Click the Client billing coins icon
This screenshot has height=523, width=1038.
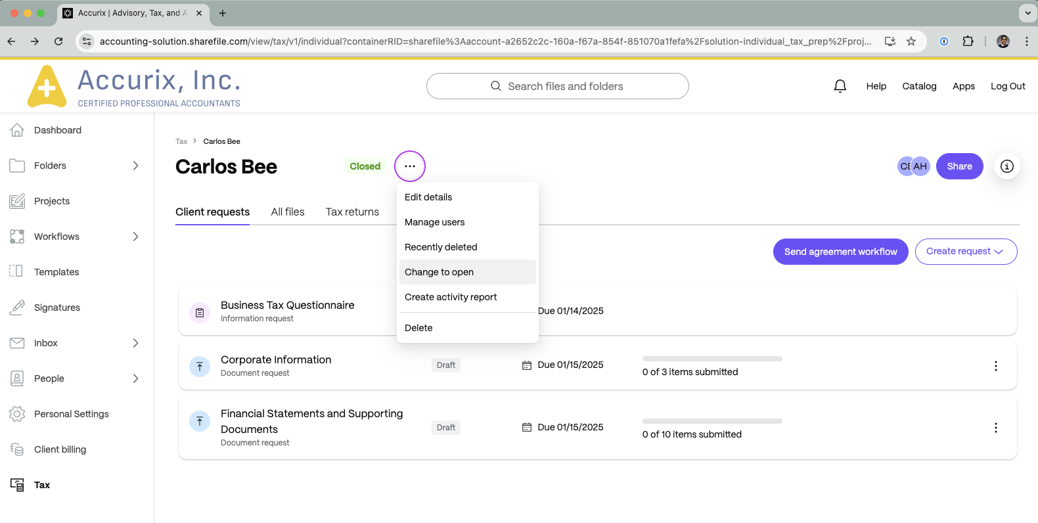pyautogui.click(x=17, y=449)
